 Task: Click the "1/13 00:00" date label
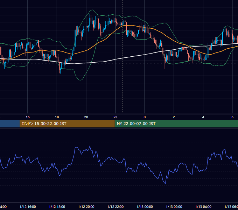click(145, 206)
